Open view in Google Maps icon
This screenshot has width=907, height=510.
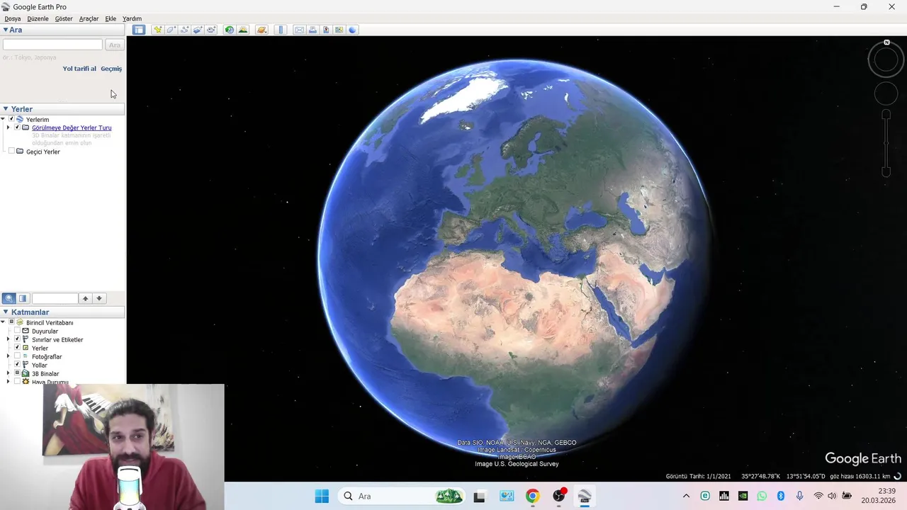[339, 30]
